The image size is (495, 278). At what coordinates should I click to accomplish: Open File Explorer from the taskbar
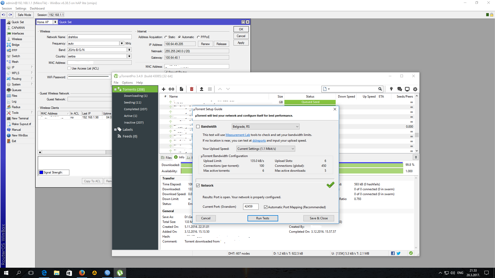tap(57, 273)
